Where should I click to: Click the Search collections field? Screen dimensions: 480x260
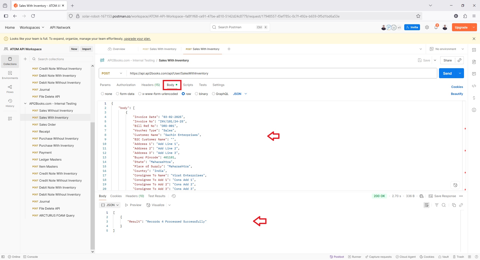(61, 59)
